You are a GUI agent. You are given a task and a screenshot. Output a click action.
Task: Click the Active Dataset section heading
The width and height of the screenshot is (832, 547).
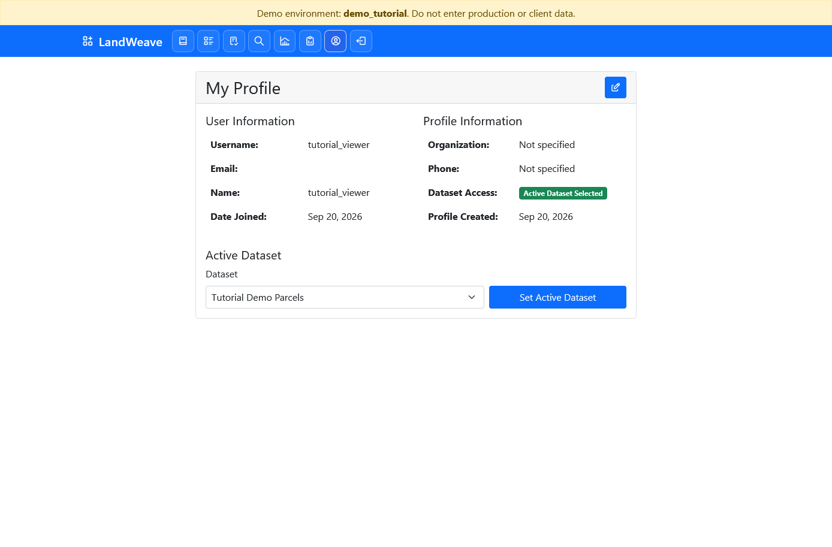tap(243, 255)
